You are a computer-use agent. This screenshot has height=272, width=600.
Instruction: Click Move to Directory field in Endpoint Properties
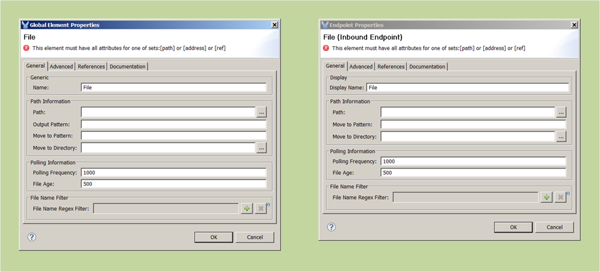(468, 137)
